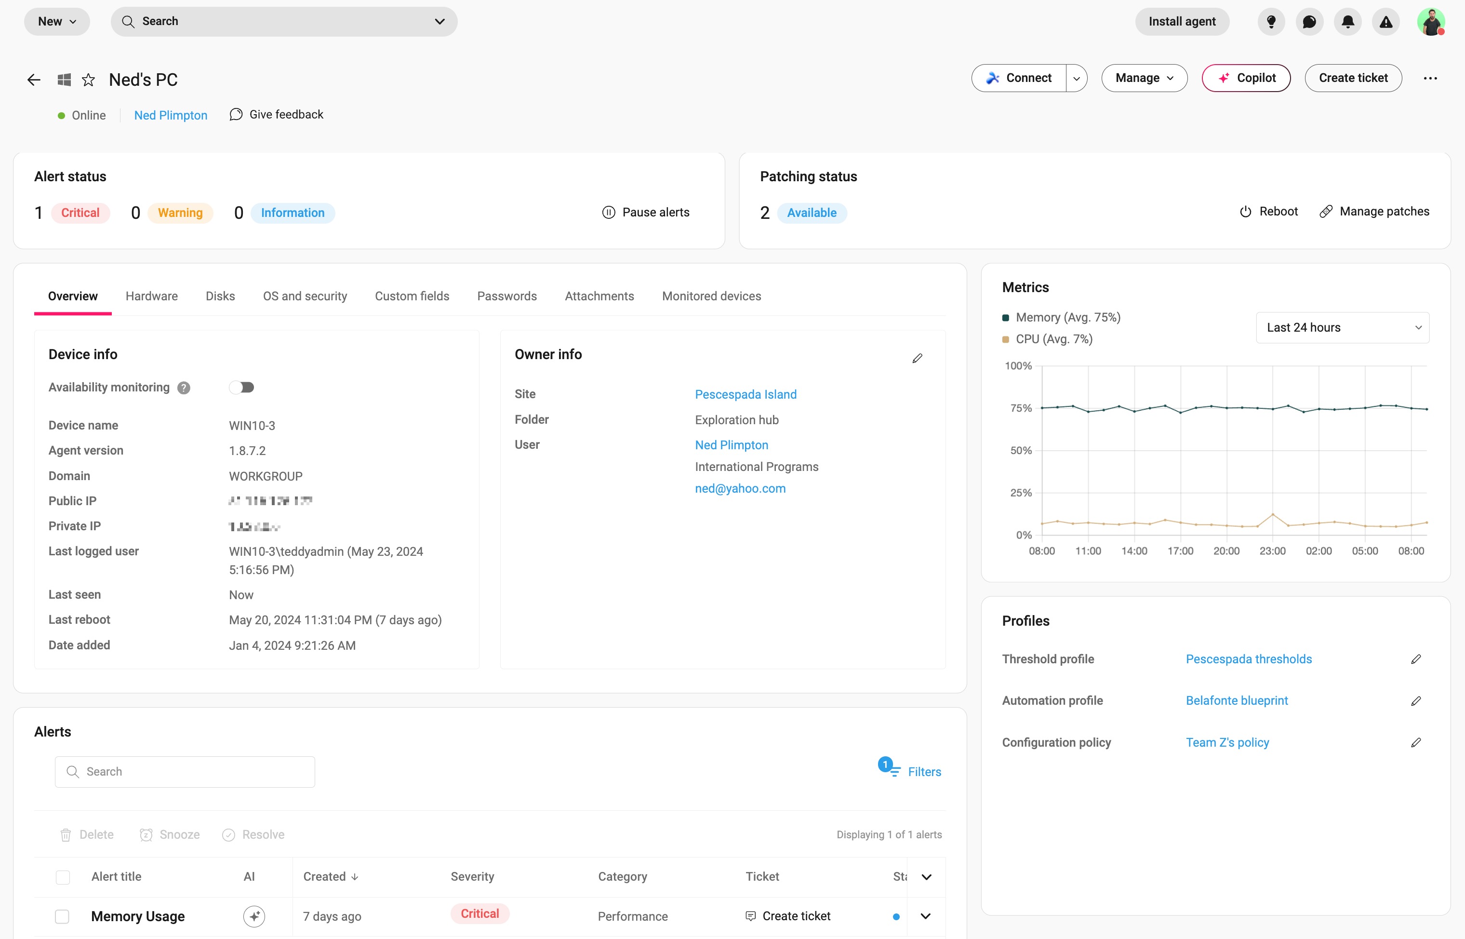Toggle Availability monitoring switch
Screen dimensions: 1465x939
click(242, 387)
